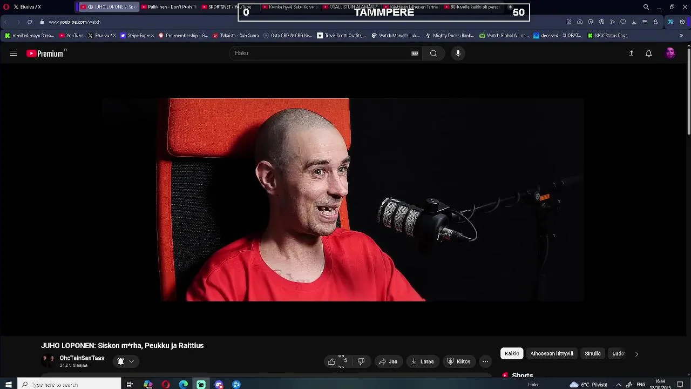Click the video player to pause
This screenshot has width=691, height=389.
pyautogui.click(x=343, y=200)
